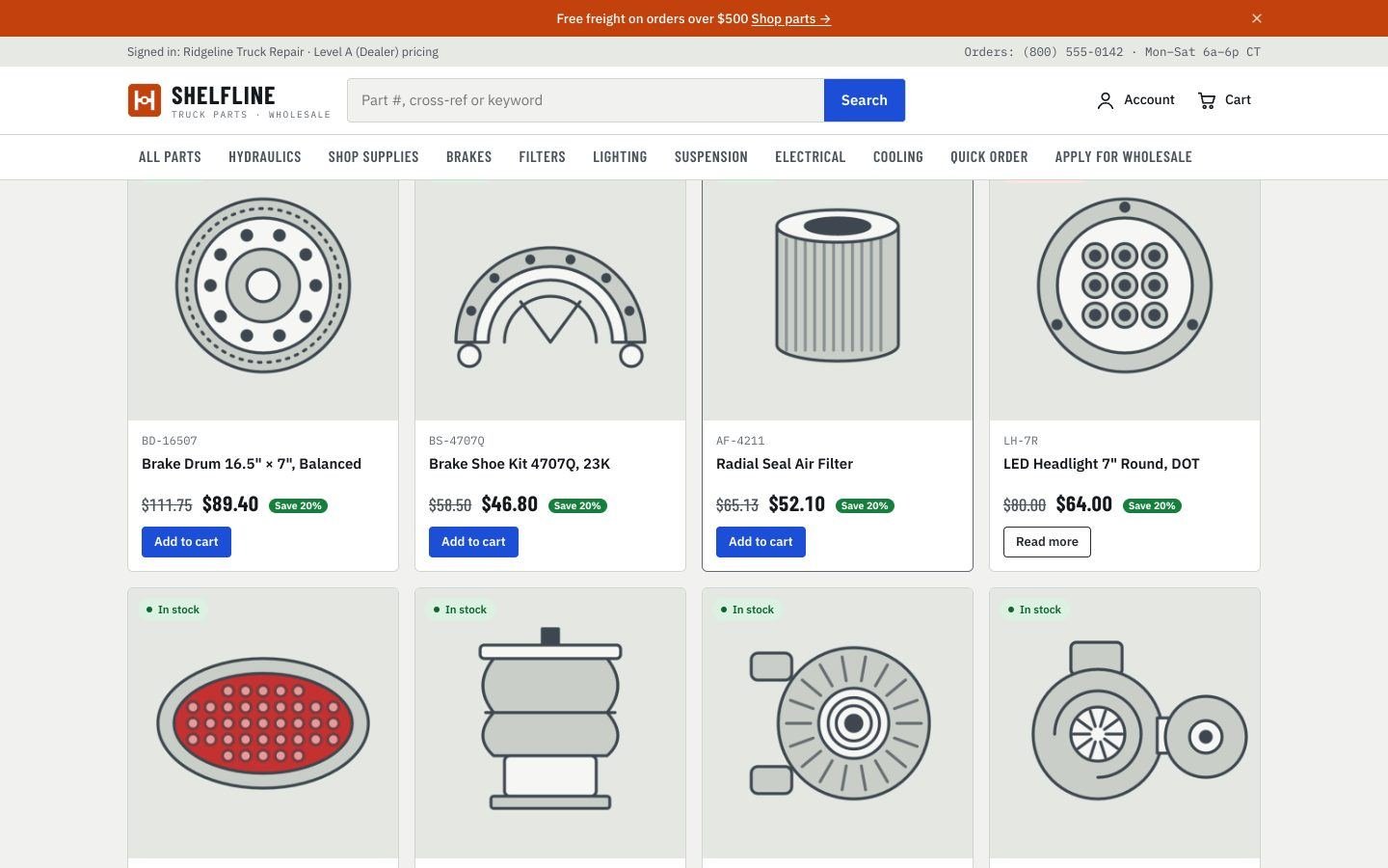
Task: Open the Quick Order page
Action: (989, 157)
